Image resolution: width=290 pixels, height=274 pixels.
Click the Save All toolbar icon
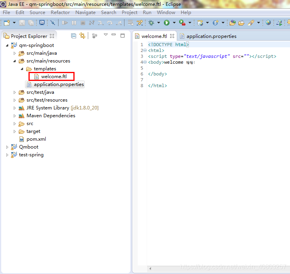(31, 23)
